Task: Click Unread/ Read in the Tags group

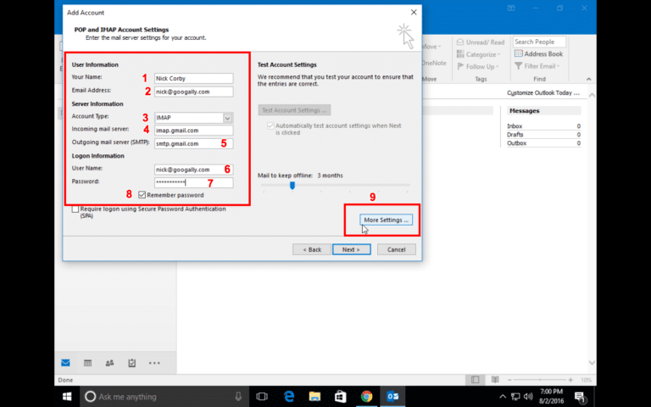Action: tap(481, 42)
